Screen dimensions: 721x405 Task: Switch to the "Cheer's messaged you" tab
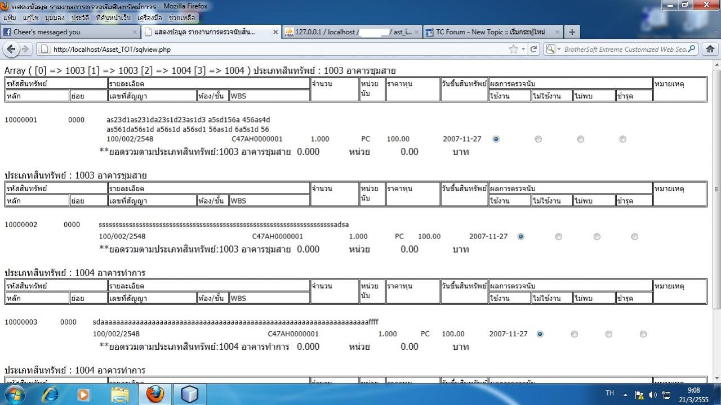(x=70, y=32)
